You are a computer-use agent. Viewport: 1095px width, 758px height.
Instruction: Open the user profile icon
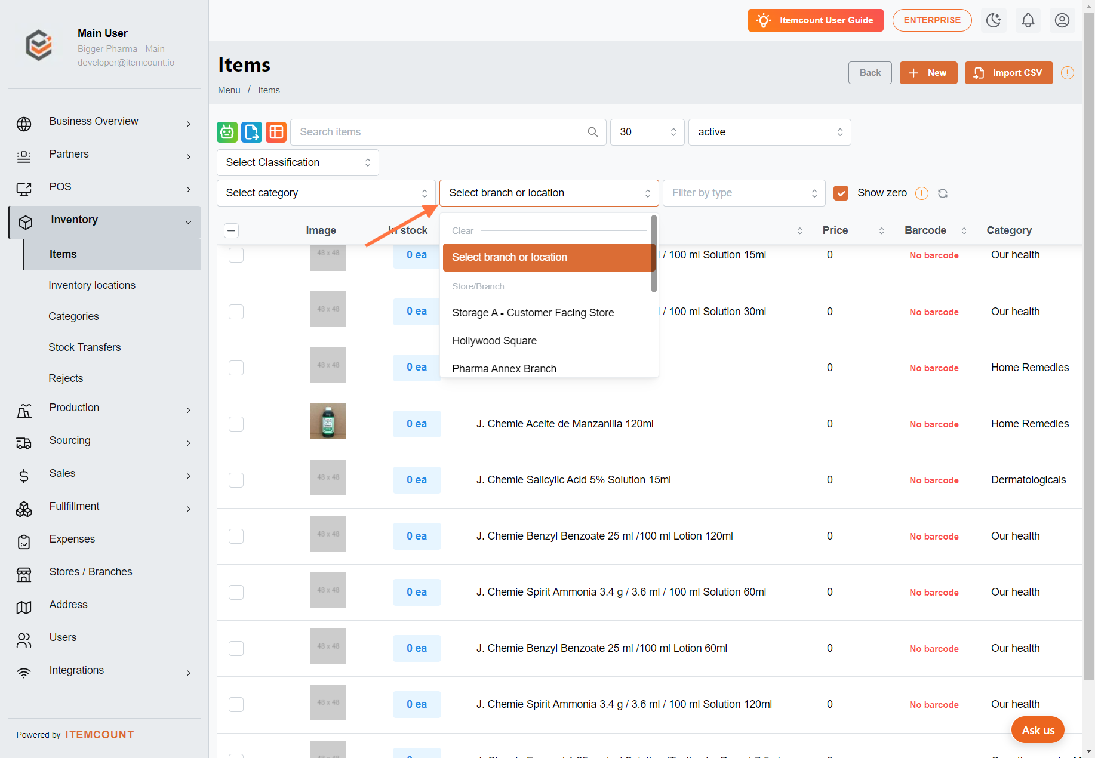coord(1062,20)
